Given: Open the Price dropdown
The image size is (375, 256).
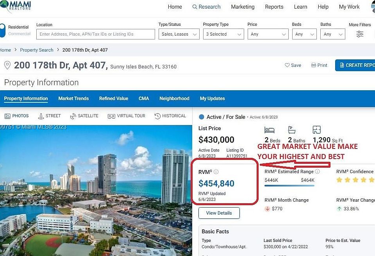Looking at the screenshot, I should click(268, 34).
